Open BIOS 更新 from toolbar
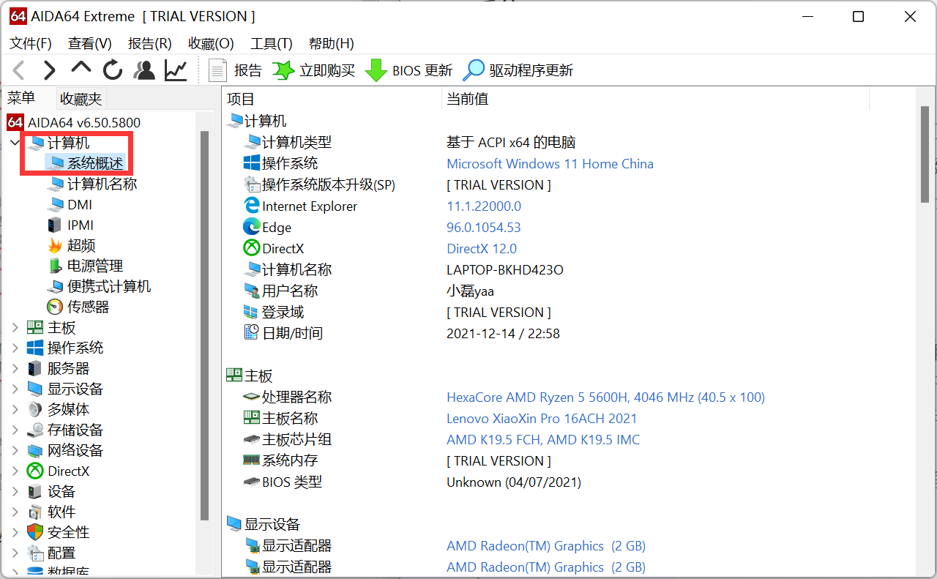937x579 pixels. pyautogui.click(x=409, y=70)
